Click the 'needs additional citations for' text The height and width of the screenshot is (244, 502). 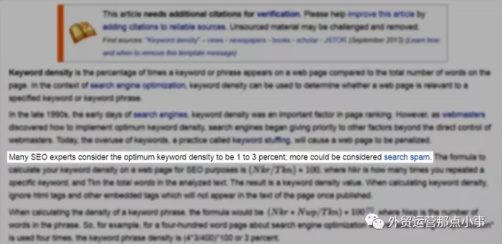point(199,14)
